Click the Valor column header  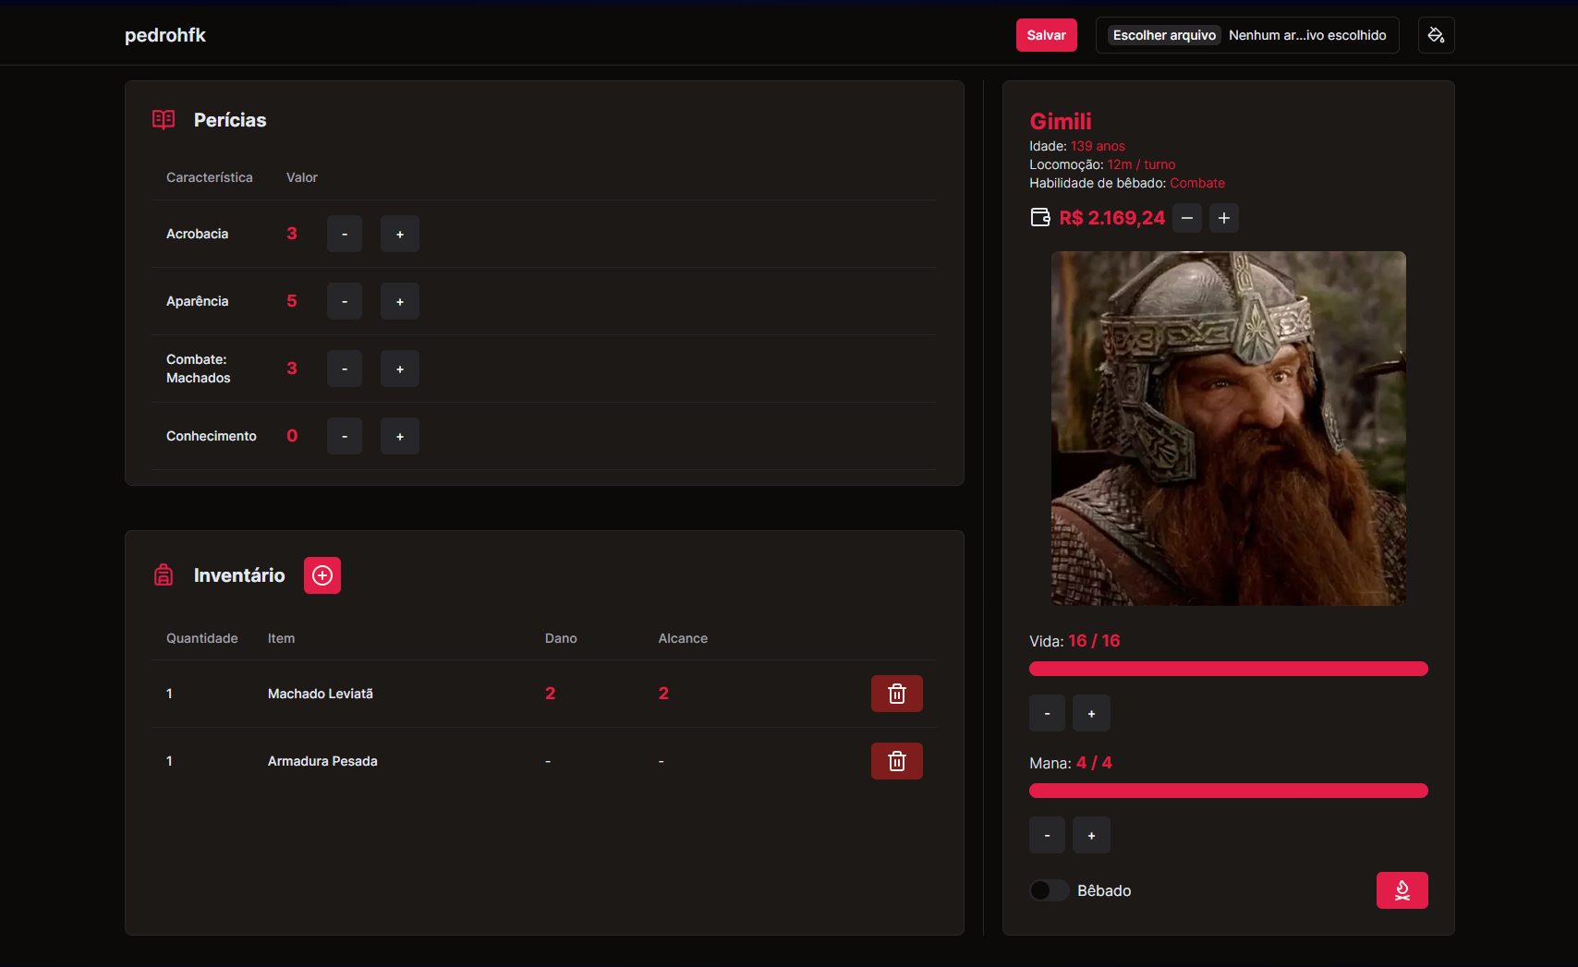(x=302, y=177)
